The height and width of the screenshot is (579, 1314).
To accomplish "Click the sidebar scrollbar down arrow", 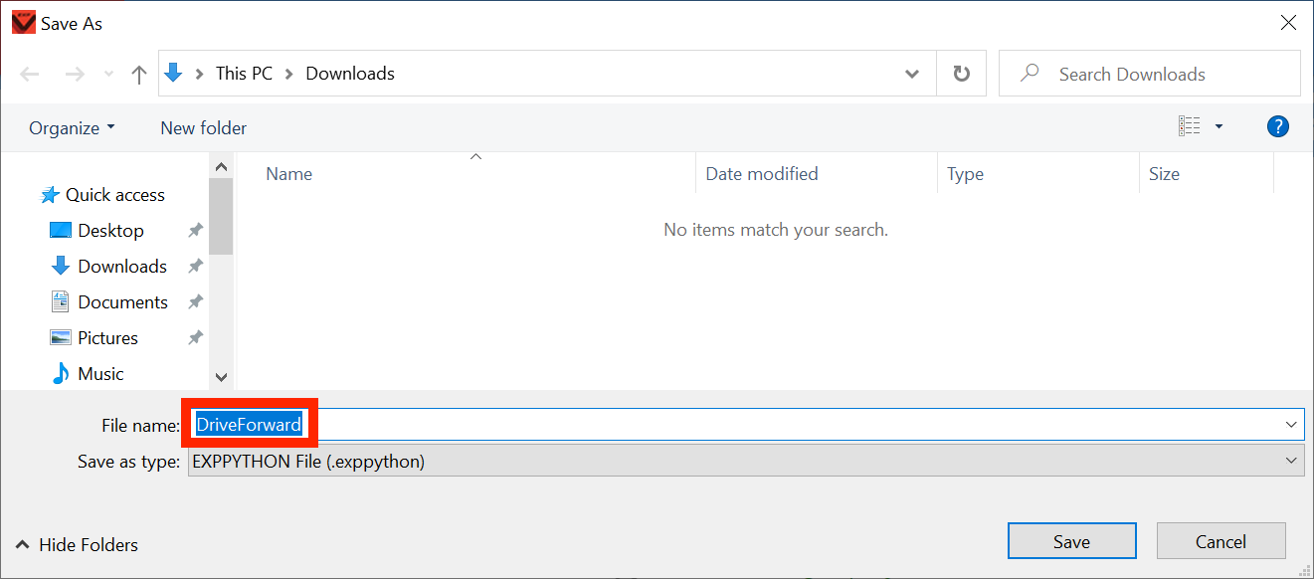I will (221, 377).
